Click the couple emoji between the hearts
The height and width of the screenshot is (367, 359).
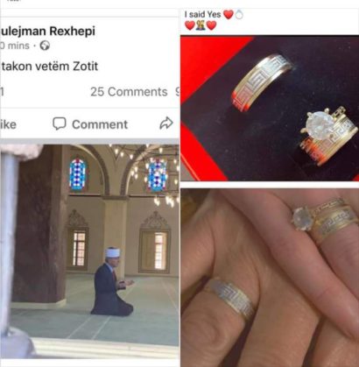coord(201,25)
